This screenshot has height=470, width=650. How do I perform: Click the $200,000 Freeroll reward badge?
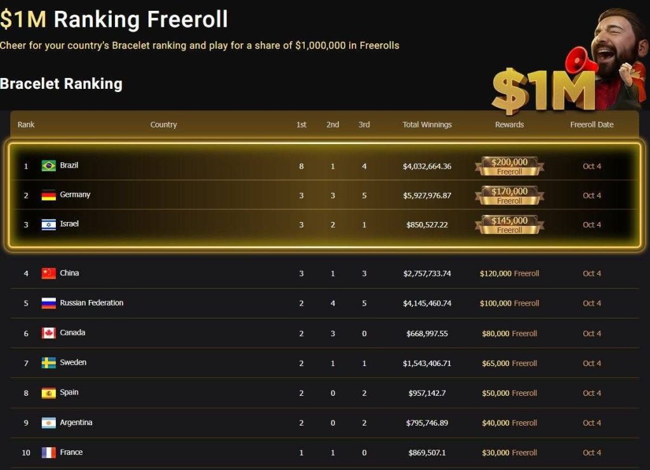tap(509, 166)
